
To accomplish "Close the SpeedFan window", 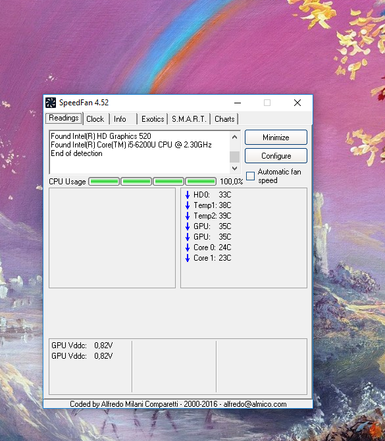I will [x=297, y=103].
